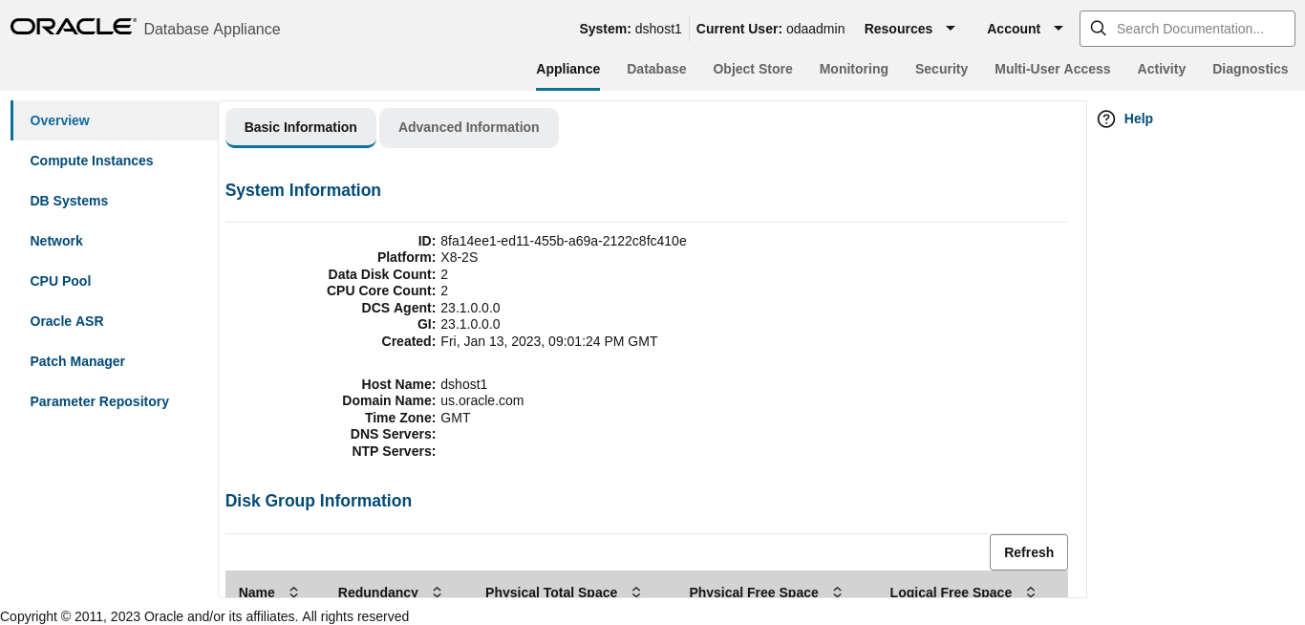Click the copyright notice text
This screenshot has width=1305, height=625.
[204, 616]
